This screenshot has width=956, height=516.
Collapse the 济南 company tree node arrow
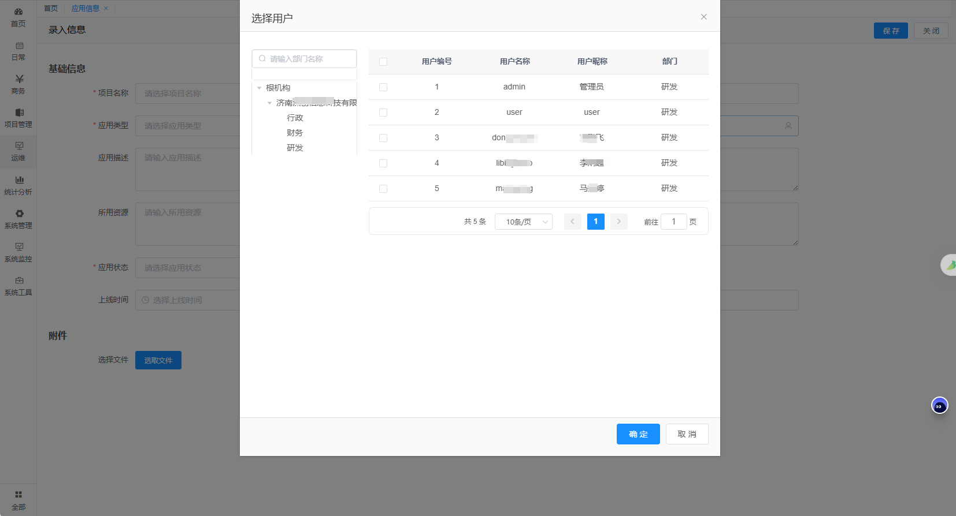269,103
